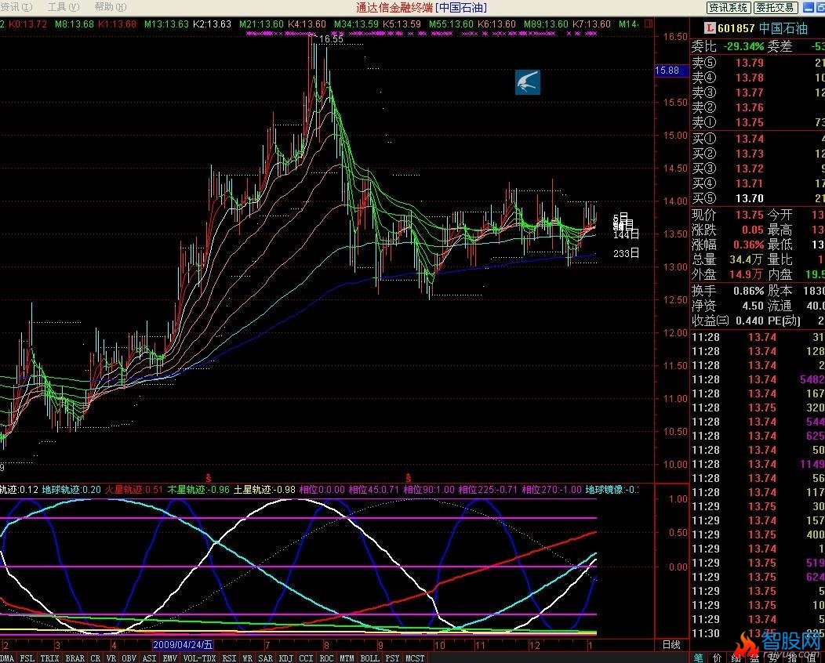
Task: Click the 木星轨迹:-0.96 indicator label
Action: tap(198, 490)
